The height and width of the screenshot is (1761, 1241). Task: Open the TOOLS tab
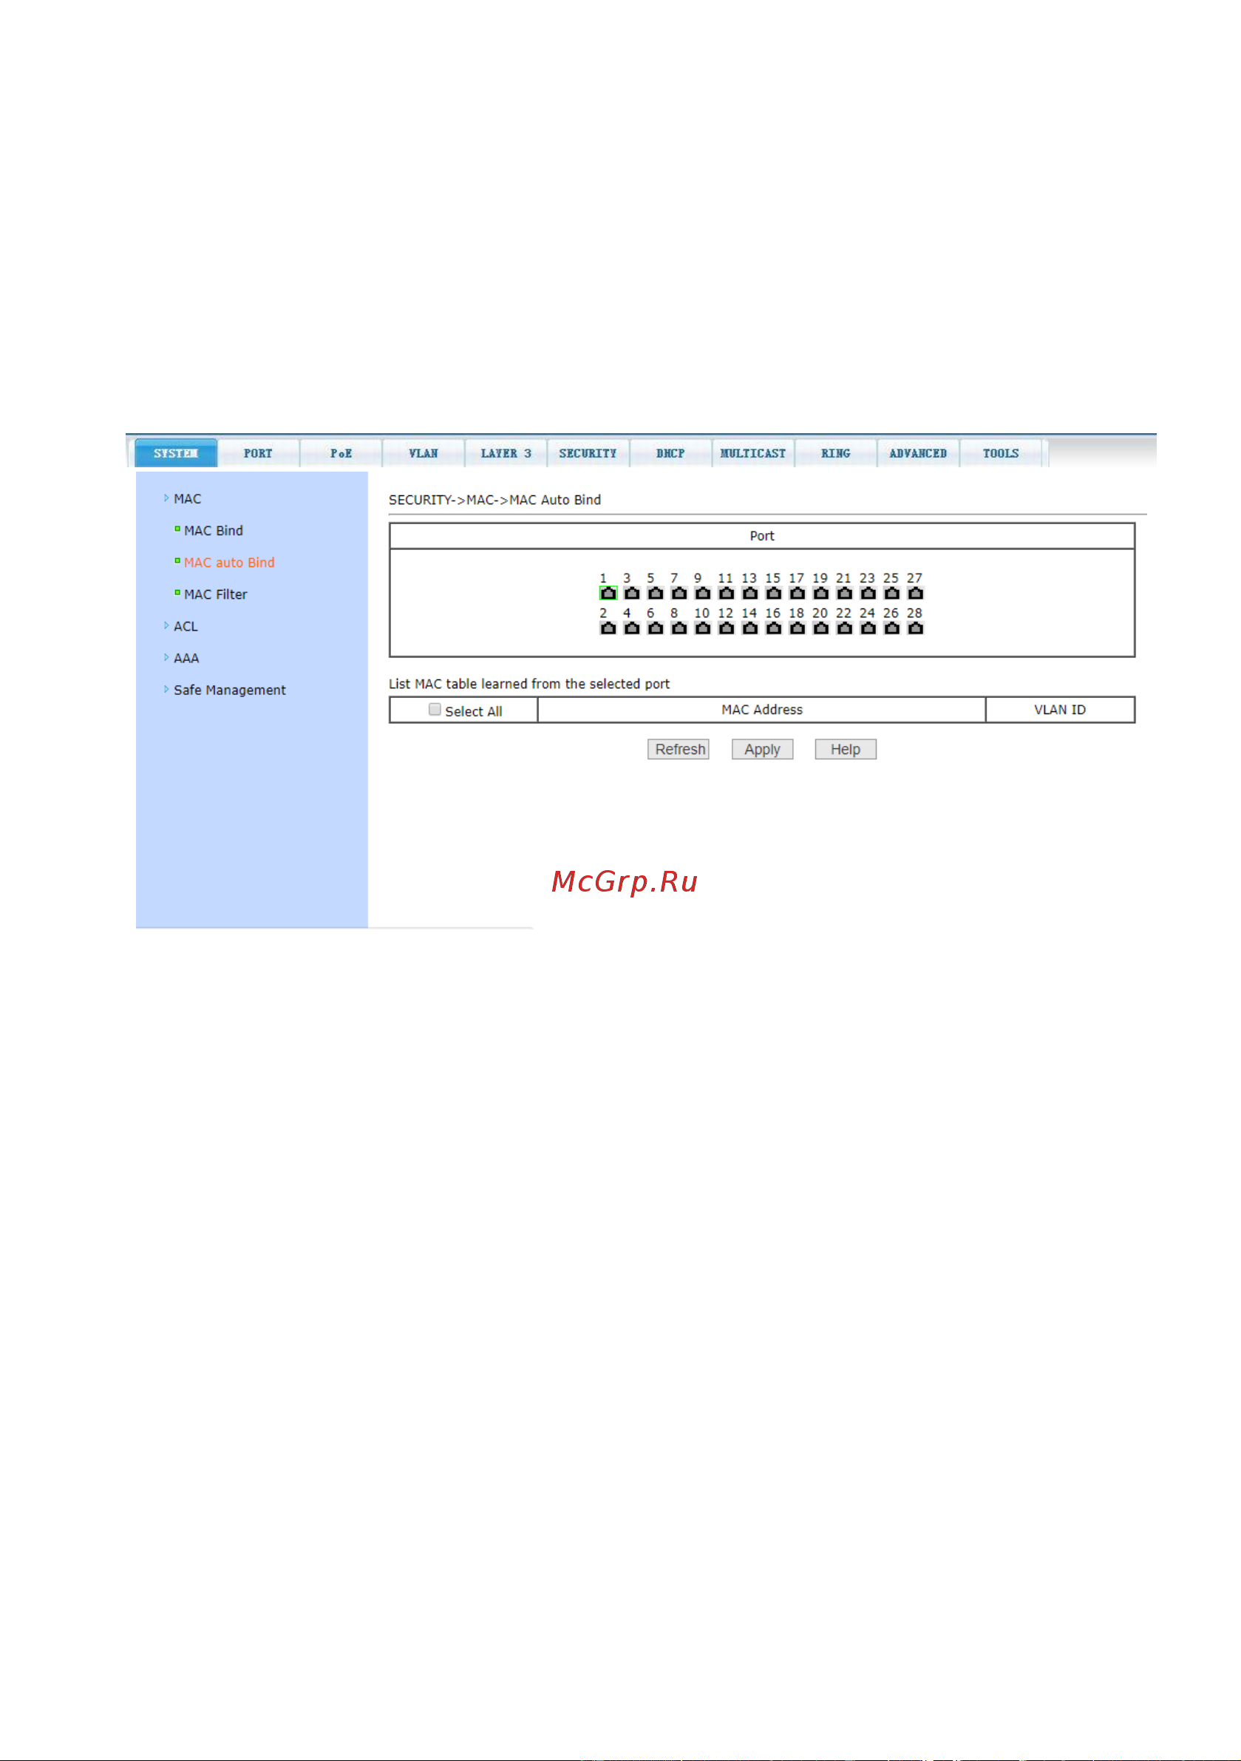(1001, 453)
